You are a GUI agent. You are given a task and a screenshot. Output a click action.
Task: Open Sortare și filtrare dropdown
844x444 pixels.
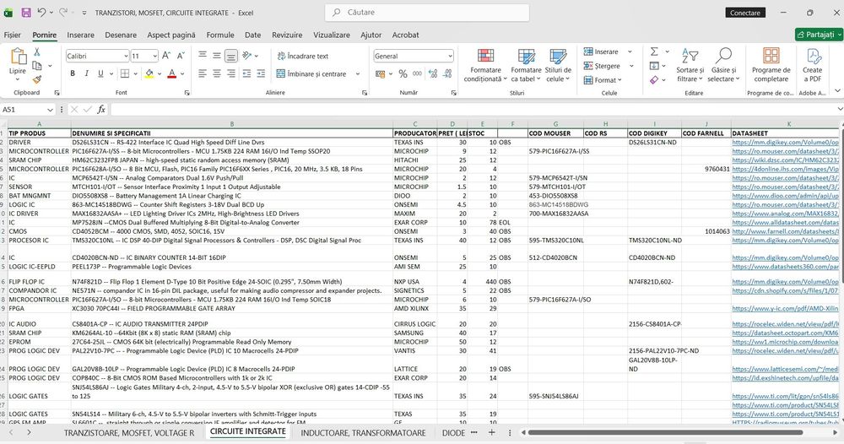(690, 65)
